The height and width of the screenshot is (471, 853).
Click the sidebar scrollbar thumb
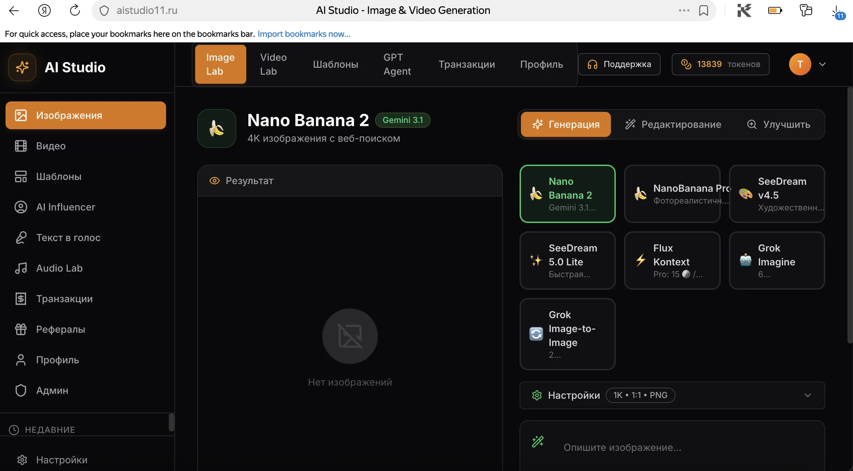click(x=171, y=422)
